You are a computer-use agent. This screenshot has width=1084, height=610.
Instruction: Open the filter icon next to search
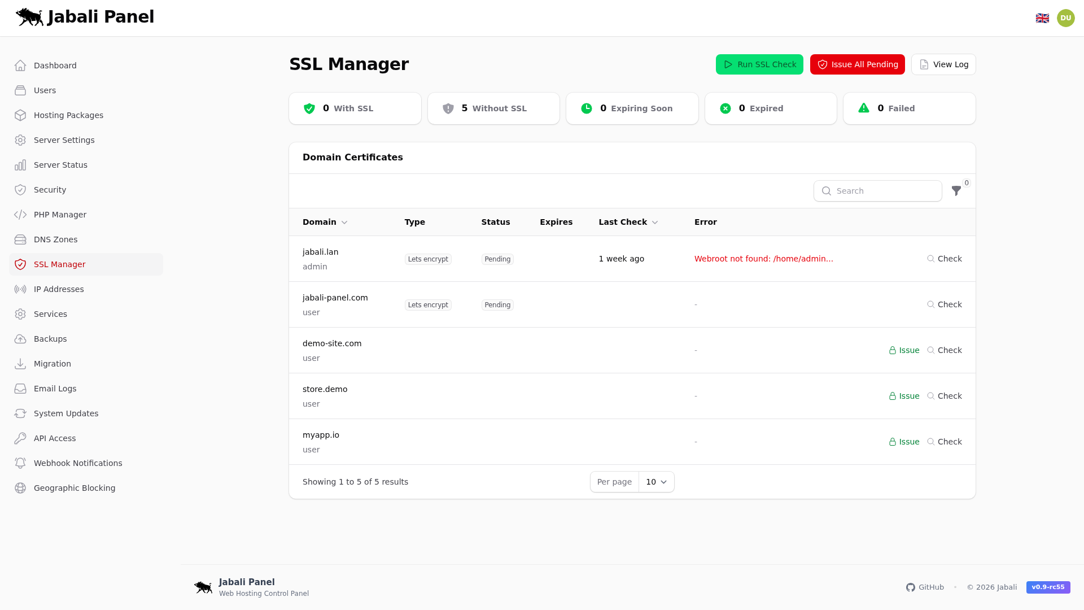pyautogui.click(x=956, y=191)
